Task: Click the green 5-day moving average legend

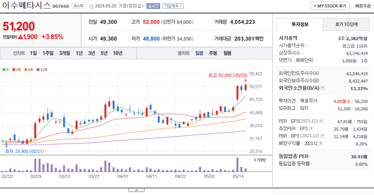Action: (6, 70)
